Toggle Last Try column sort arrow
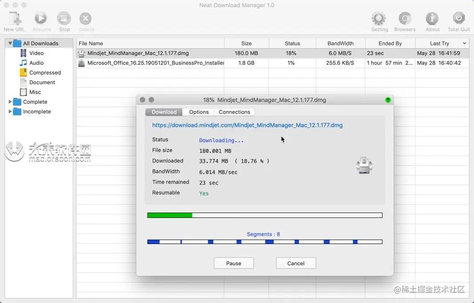The image size is (474, 303). coord(464,43)
